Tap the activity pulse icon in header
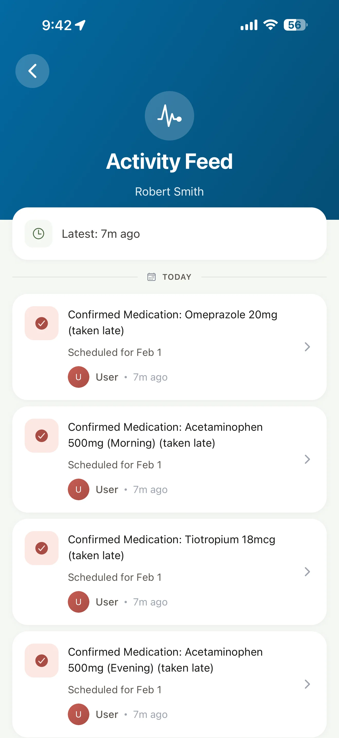This screenshot has width=339, height=738. pyautogui.click(x=169, y=116)
